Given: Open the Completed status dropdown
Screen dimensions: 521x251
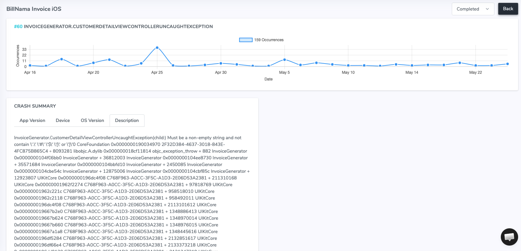Looking at the screenshot, I should click(x=473, y=9).
